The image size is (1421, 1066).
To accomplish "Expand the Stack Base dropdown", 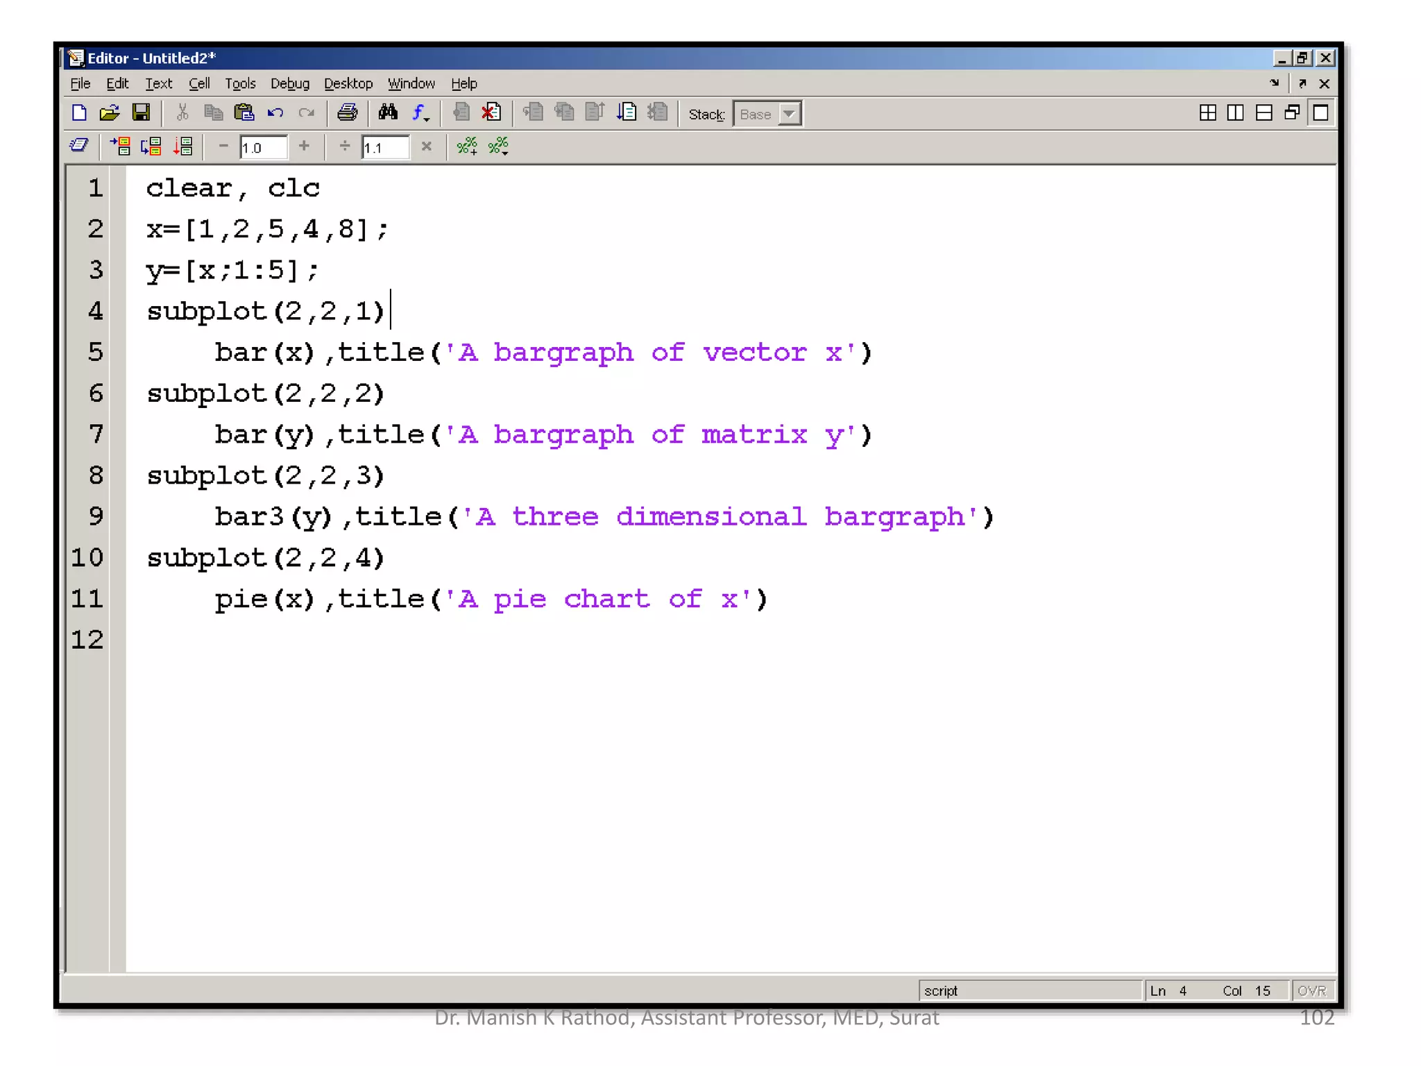I will 788,115.
